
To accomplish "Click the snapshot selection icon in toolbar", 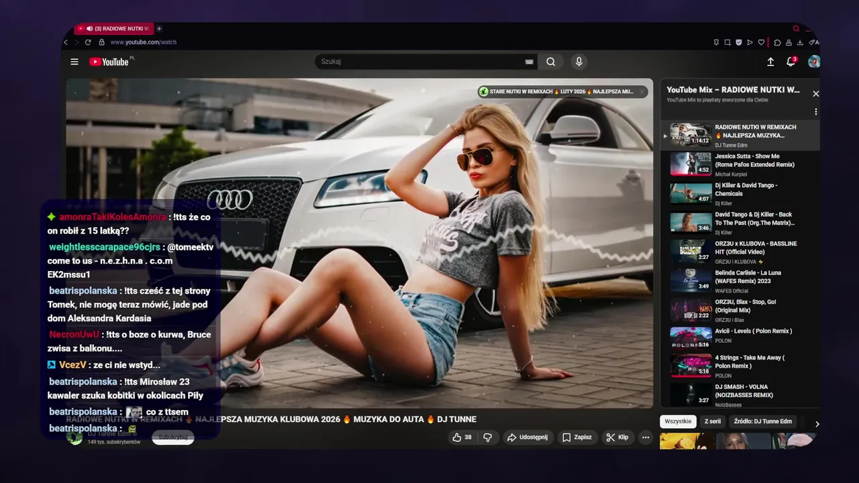I will pyautogui.click(x=727, y=42).
